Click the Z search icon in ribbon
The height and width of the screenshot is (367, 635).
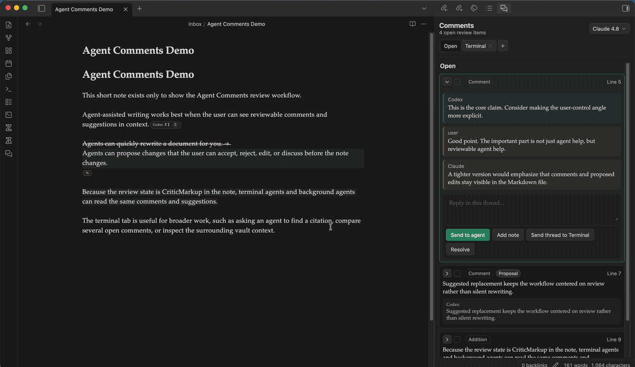tap(8, 141)
